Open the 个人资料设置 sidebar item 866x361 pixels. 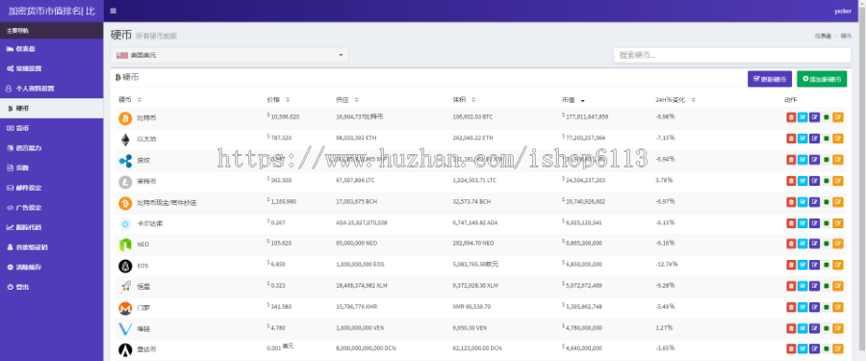(51, 89)
